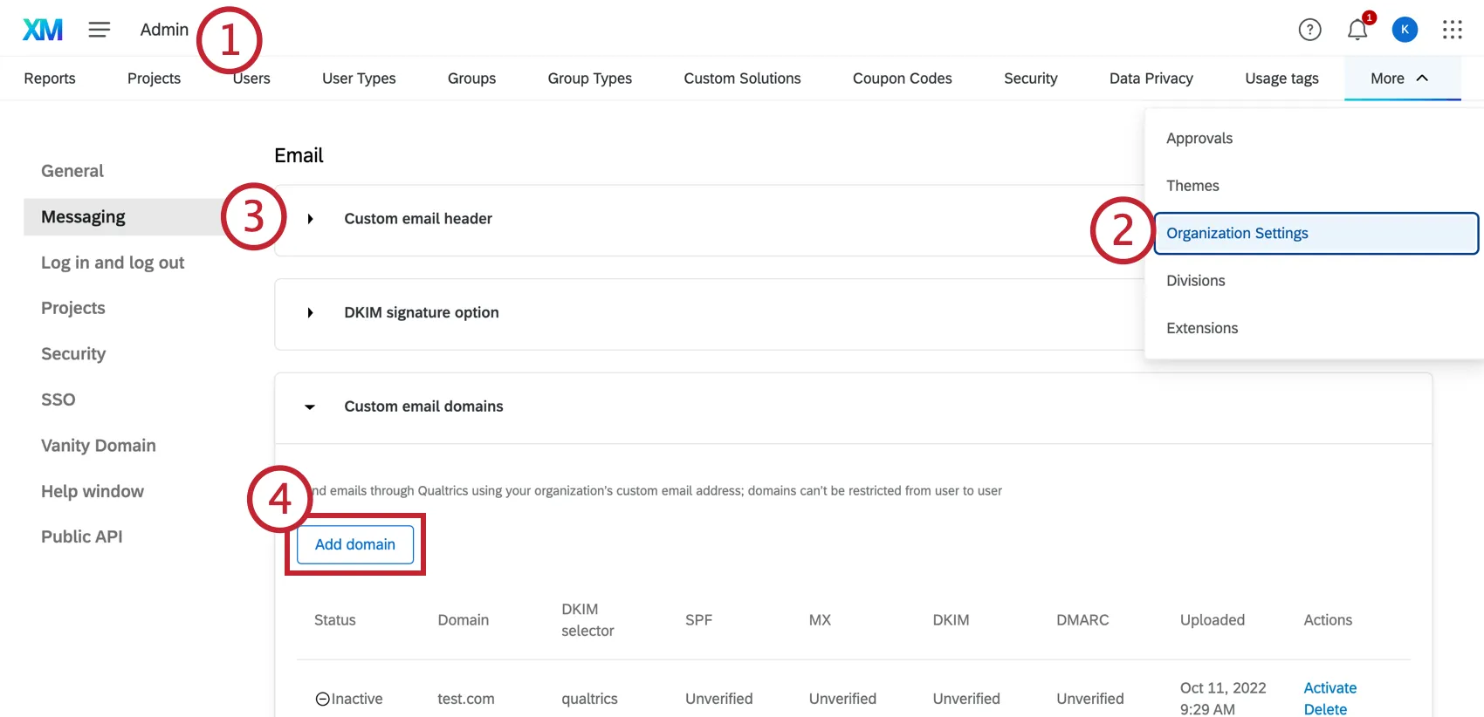Open the hamburger navigation menu
The width and height of the screenshot is (1484, 717).
tap(100, 30)
